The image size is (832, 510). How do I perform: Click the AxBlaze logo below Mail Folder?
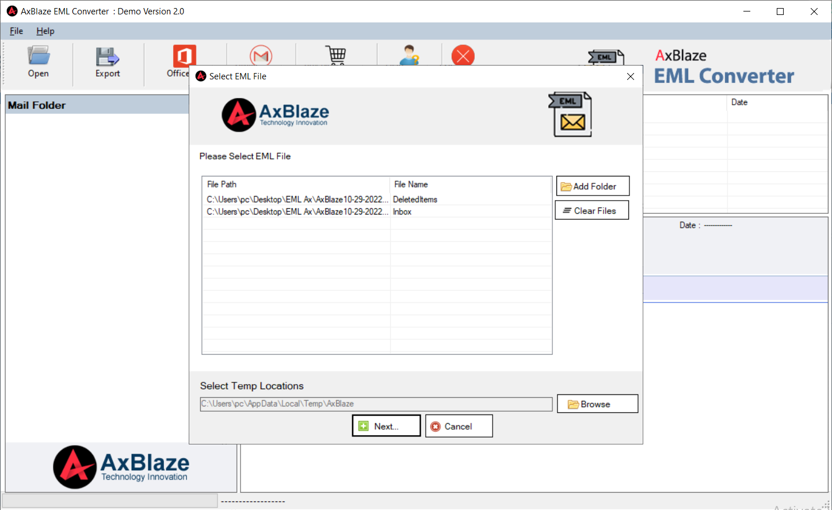pyautogui.click(x=121, y=467)
